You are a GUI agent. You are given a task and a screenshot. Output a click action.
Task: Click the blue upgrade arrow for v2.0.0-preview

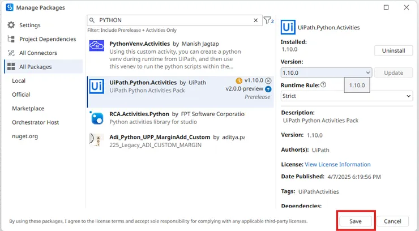pos(268,89)
